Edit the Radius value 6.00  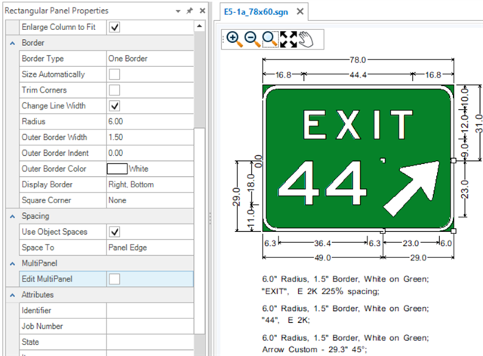[x=150, y=122]
